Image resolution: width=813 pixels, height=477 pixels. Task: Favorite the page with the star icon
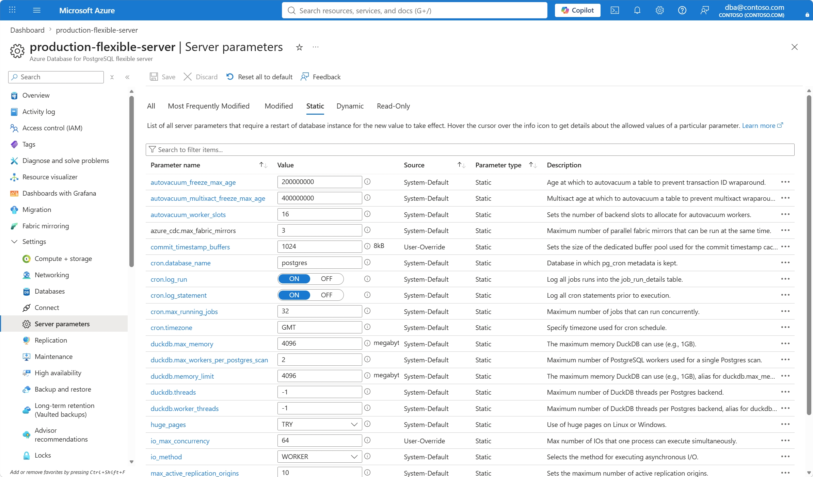tap(299, 47)
